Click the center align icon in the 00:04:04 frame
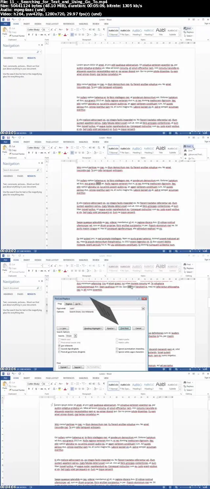Screen dimensions: 210x489 [75, 389]
